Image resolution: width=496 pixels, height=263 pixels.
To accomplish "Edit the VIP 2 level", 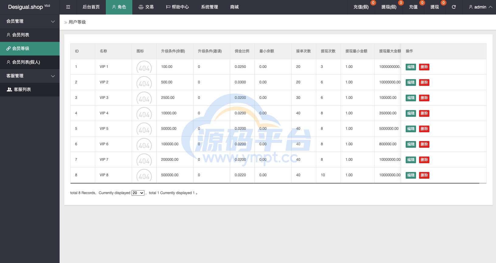I will (x=411, y=83).
